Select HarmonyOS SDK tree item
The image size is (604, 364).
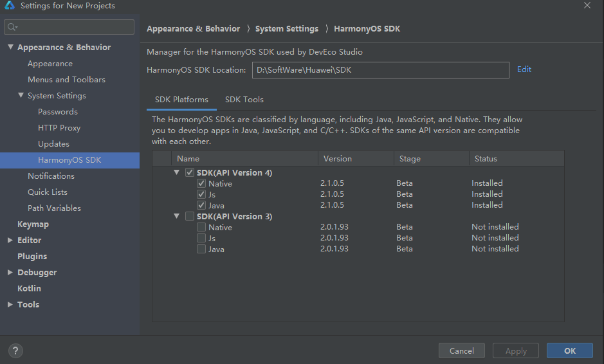coord(69,160)
